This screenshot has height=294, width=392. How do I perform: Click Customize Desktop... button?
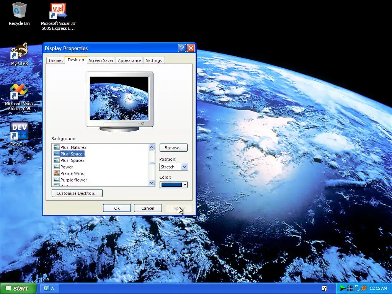(77, 193)
